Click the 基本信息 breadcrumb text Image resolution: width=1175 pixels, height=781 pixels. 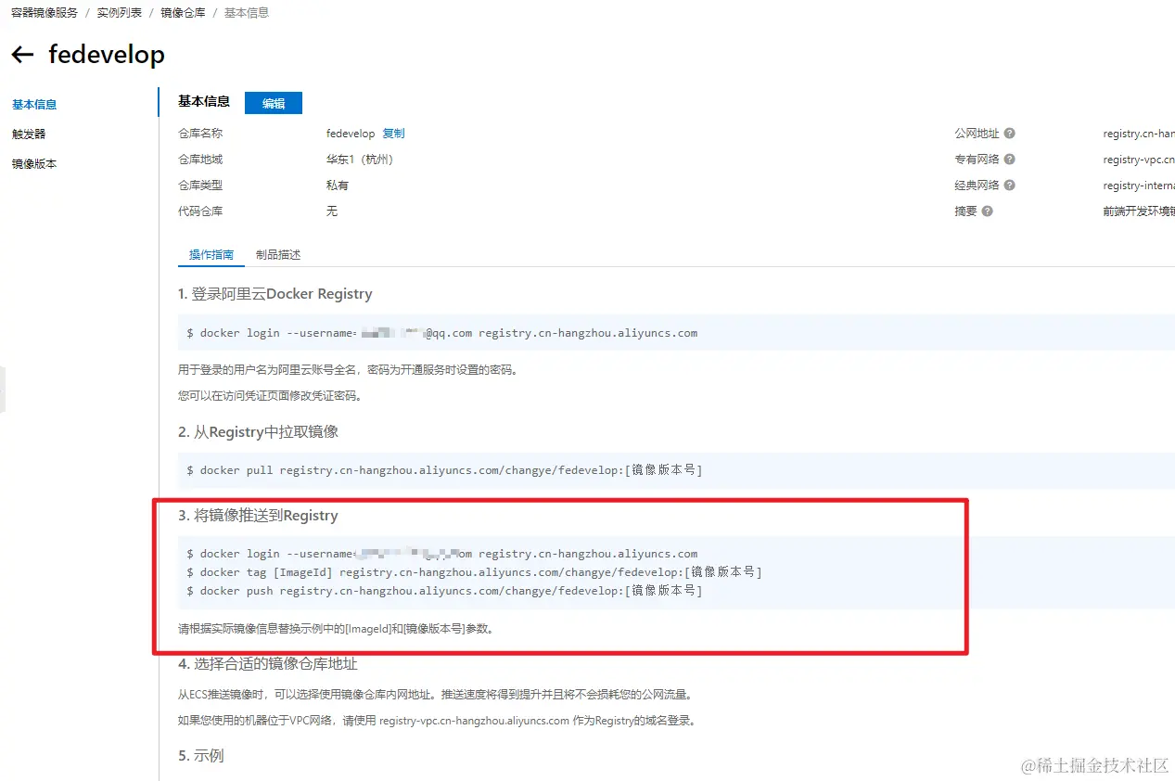pyautogui.click(x=247, y=13)
